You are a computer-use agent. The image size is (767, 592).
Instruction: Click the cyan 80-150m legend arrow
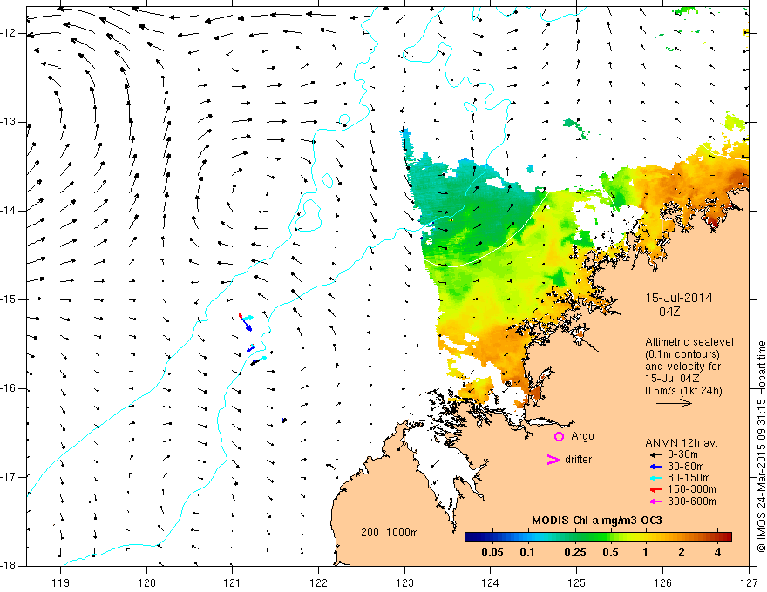click(656, 478)
